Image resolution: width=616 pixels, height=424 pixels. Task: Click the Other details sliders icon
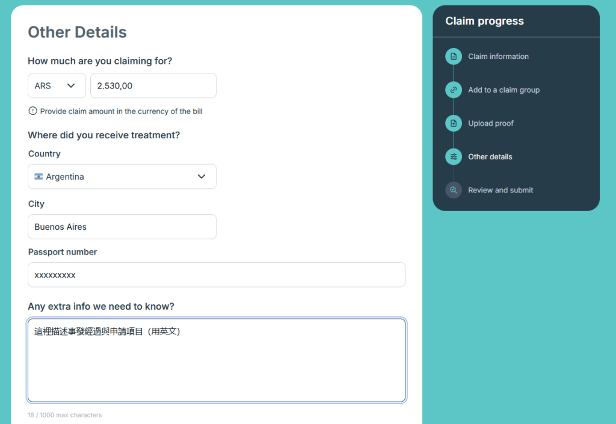454,156
